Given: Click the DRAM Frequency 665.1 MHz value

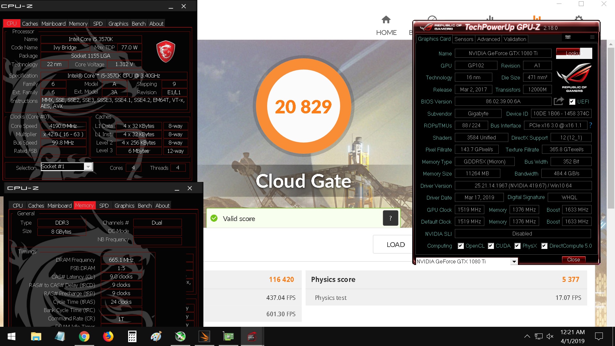Looking at the screenshot, I should tap(121, 260).
